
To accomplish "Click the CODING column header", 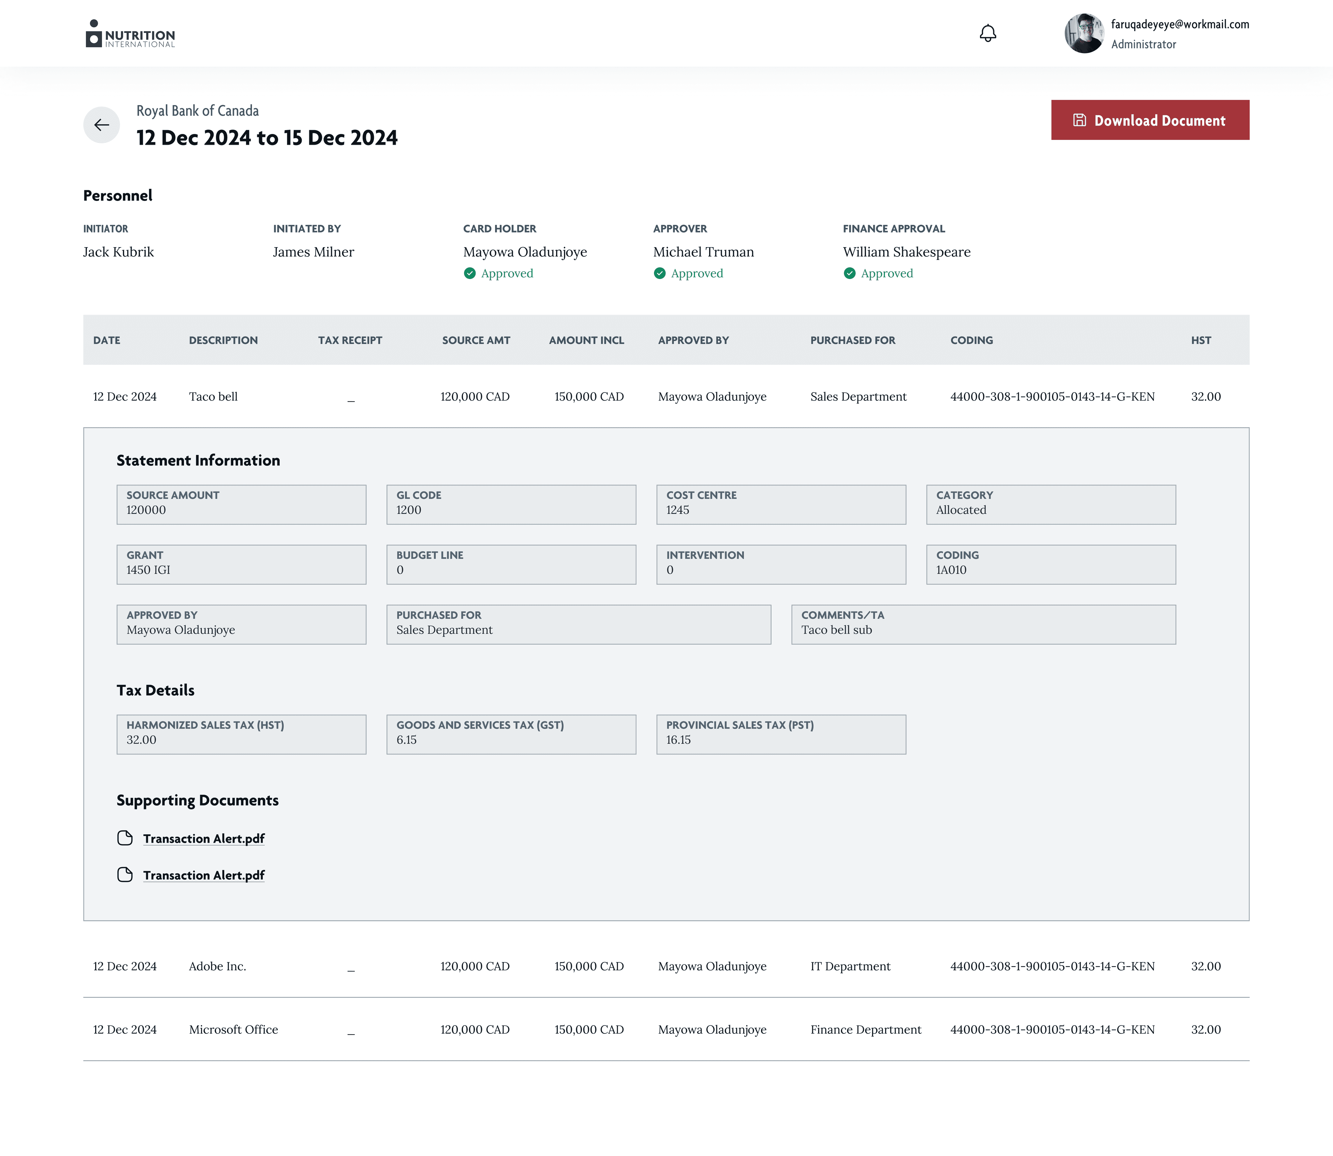I will 972,340.
